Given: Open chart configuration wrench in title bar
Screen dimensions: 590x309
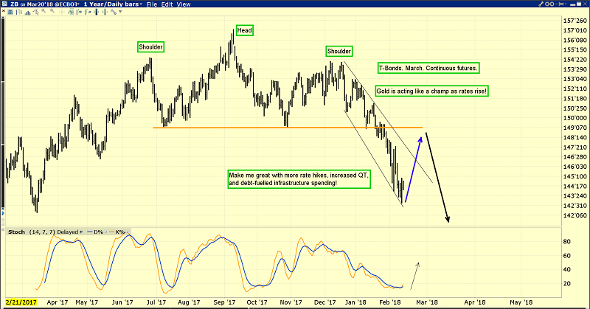Looking at the screenshot, I should 541,4.
